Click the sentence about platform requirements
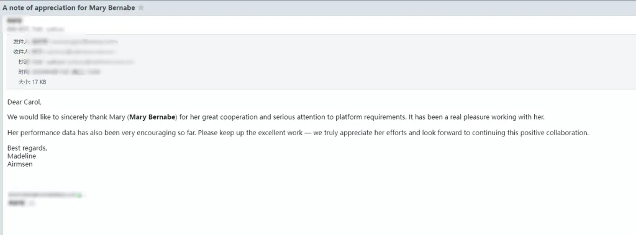 coord(276,117)
